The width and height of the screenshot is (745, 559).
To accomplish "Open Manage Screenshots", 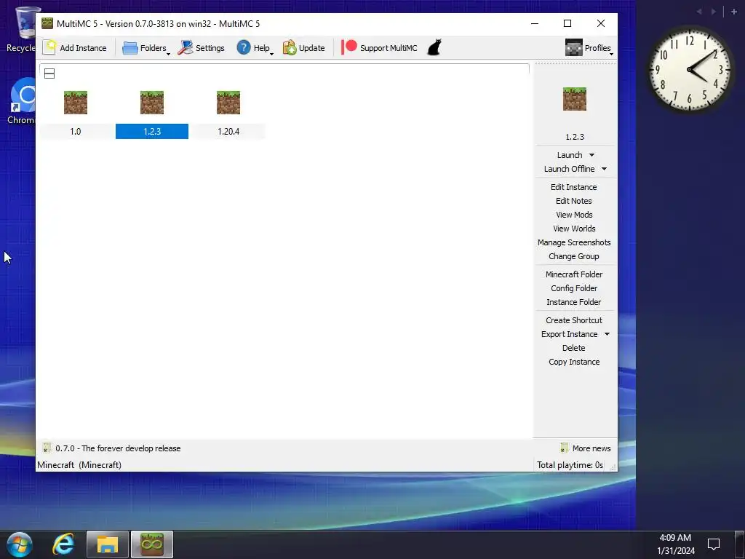I will [x=574, y=242].
